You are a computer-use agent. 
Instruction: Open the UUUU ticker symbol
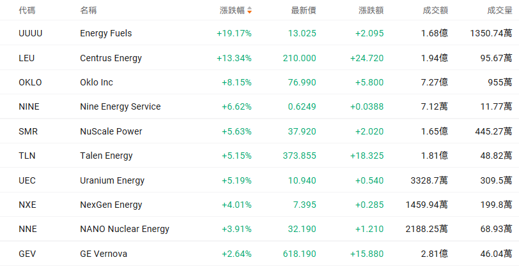31,33
